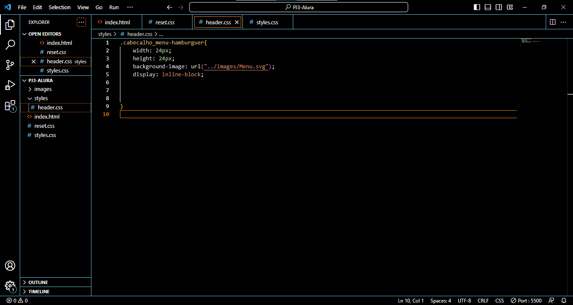Open the Edit menu
This screenshot has width=573, height=305.
coord(37,7)
